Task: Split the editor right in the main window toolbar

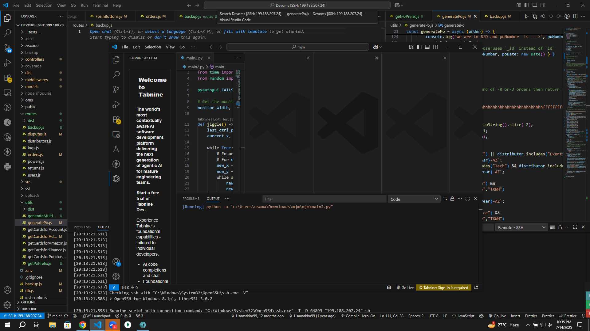Action: click(x=575, y=16)
